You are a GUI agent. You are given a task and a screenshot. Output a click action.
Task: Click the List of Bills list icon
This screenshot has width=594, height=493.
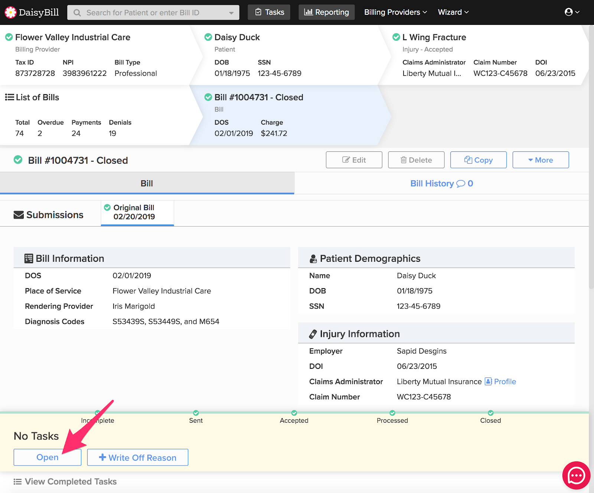(x=9, y=97)
